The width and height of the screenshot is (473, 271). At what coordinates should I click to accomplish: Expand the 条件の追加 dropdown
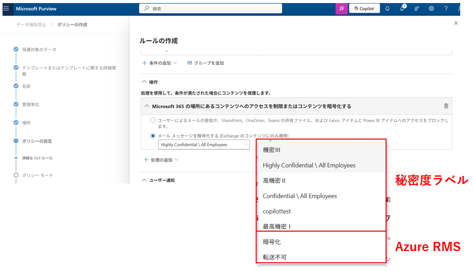pyautogui.click(x=159, y=63)
